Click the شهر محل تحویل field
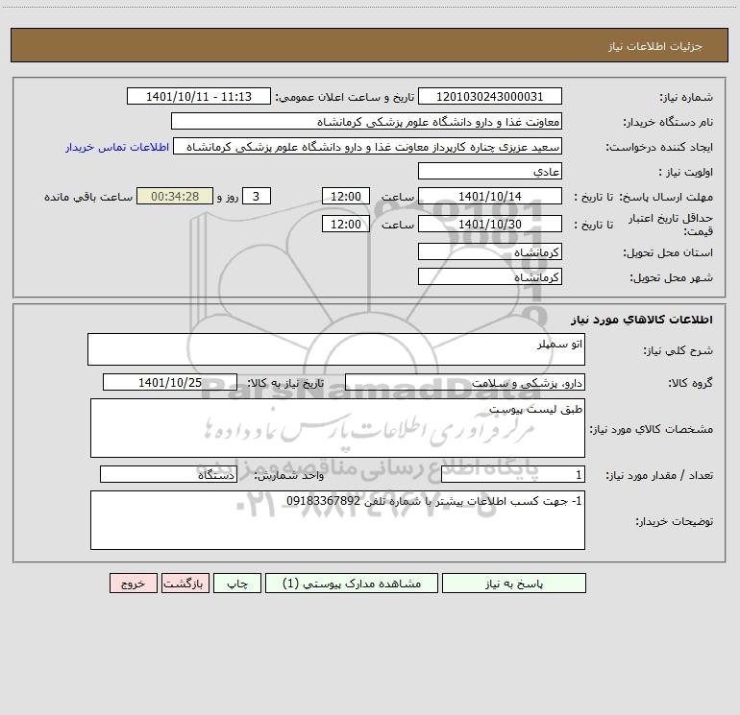This screenshot has height=715, width=740. pyautogui.click(x=490, y=276)
